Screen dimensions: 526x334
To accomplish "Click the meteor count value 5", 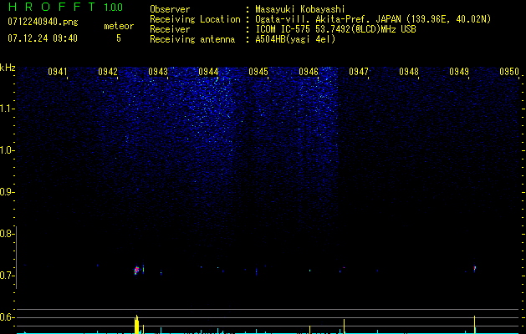I will click(x=119, y=38).
